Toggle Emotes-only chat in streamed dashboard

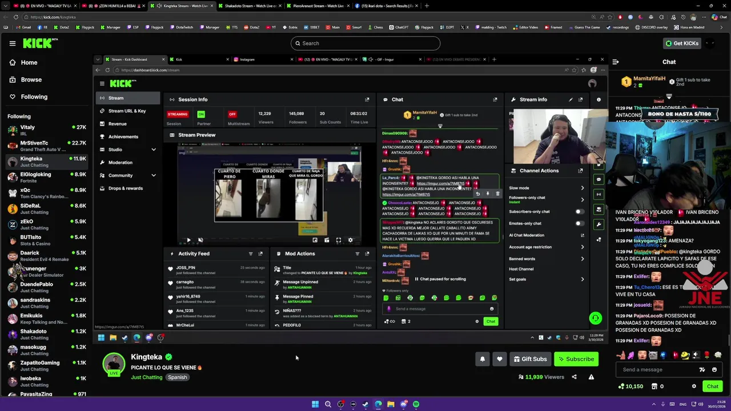(580, 223)
